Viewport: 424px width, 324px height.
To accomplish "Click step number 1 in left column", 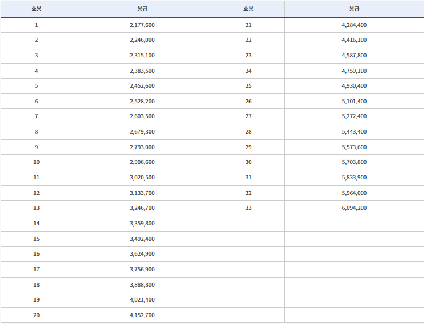I will pyautogui.click(x=37, y=25).
